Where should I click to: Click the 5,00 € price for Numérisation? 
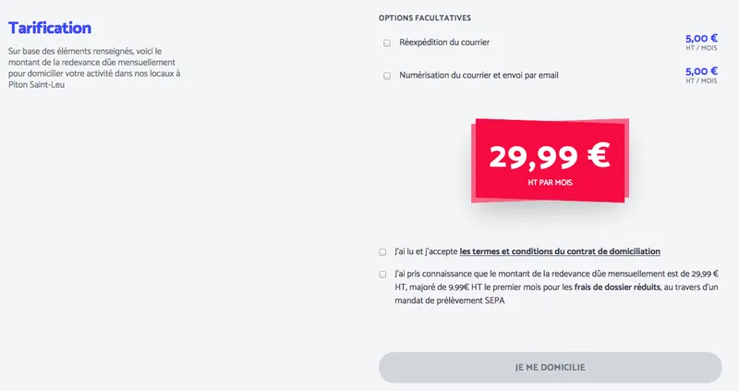click(701, 70)
